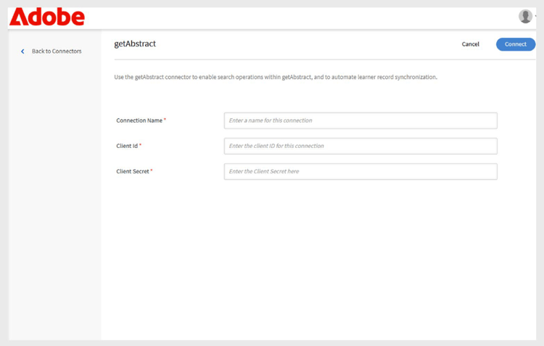Focus the Client Id input field

360,146
